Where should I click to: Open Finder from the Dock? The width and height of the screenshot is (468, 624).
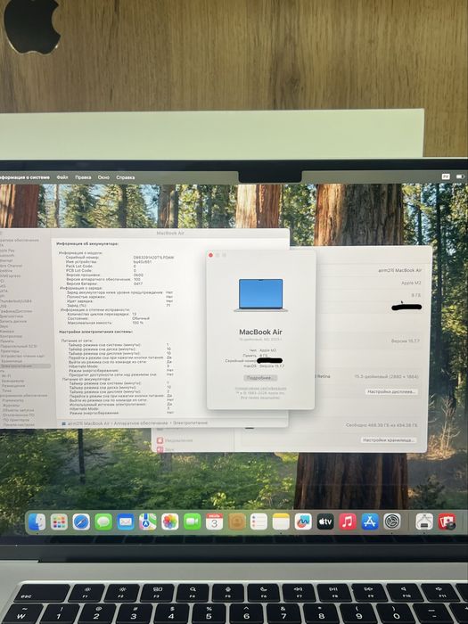(37, 521)
